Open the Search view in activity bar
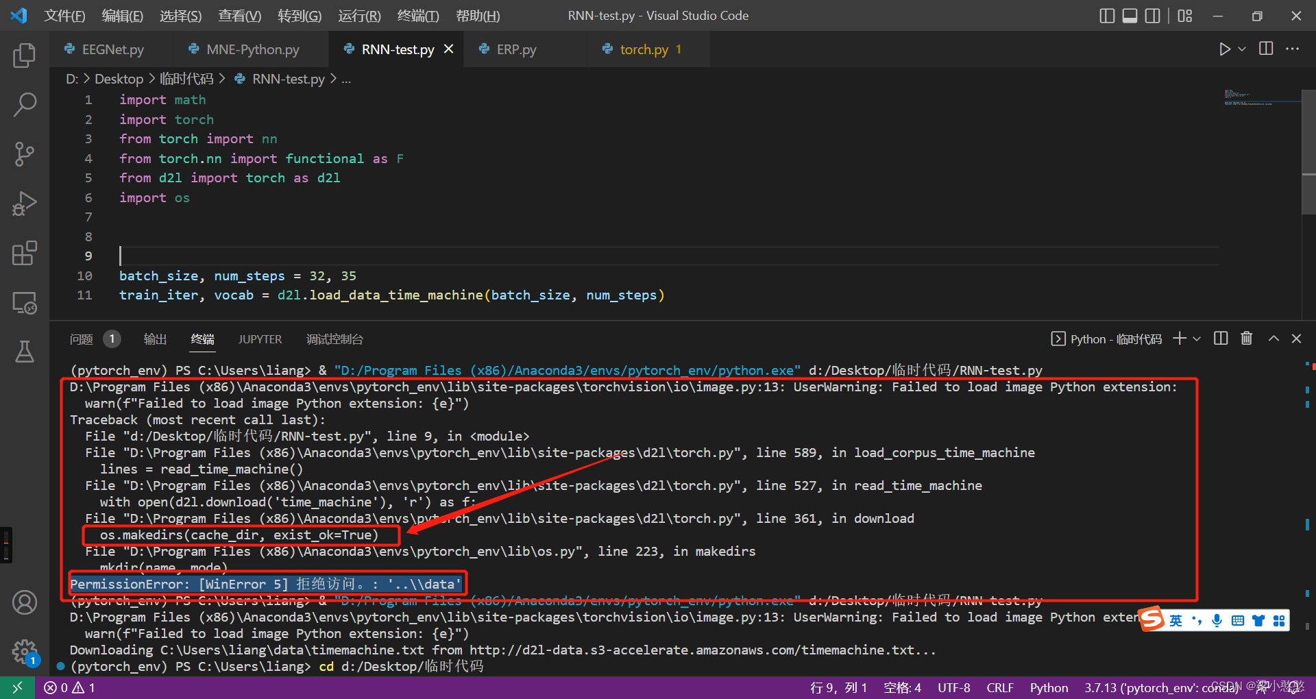Viewport: 1316px width, 699px height. pos(25,105)
